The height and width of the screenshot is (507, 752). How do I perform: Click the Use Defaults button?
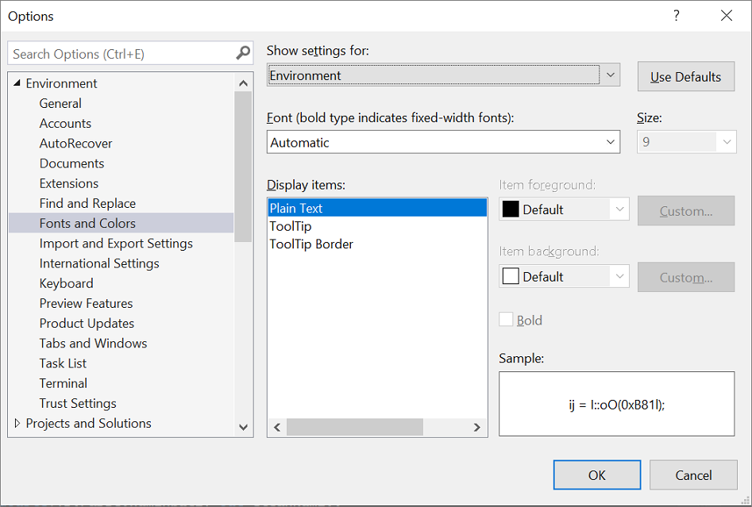(685, 76)
